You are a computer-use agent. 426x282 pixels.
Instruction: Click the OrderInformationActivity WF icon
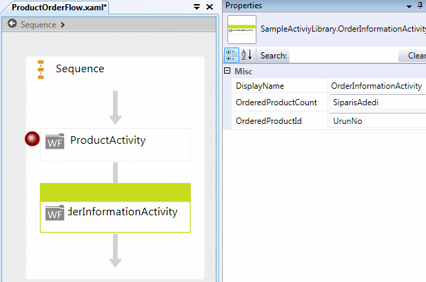54,213
